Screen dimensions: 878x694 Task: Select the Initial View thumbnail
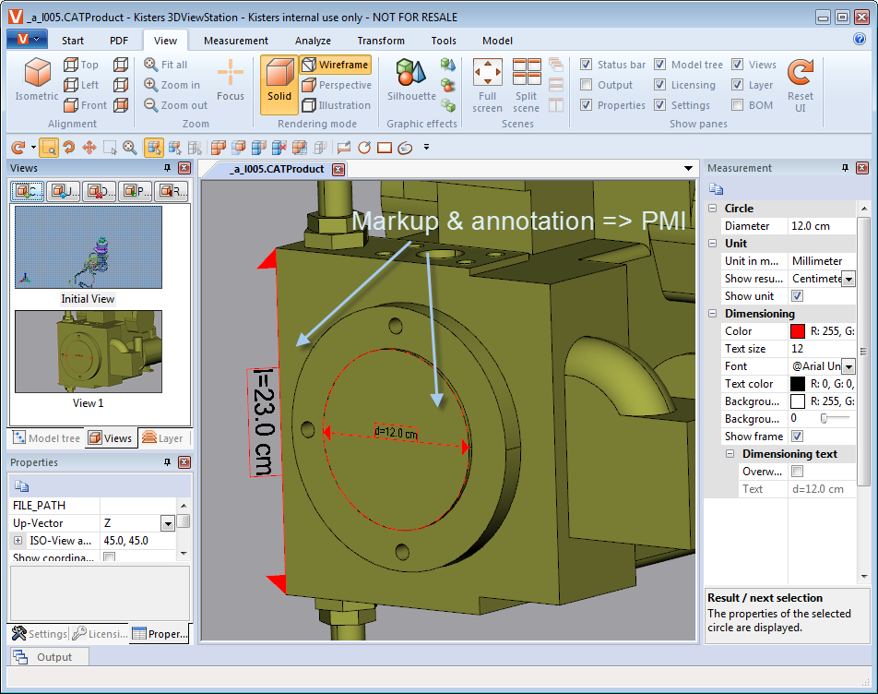tap(89, 247)
